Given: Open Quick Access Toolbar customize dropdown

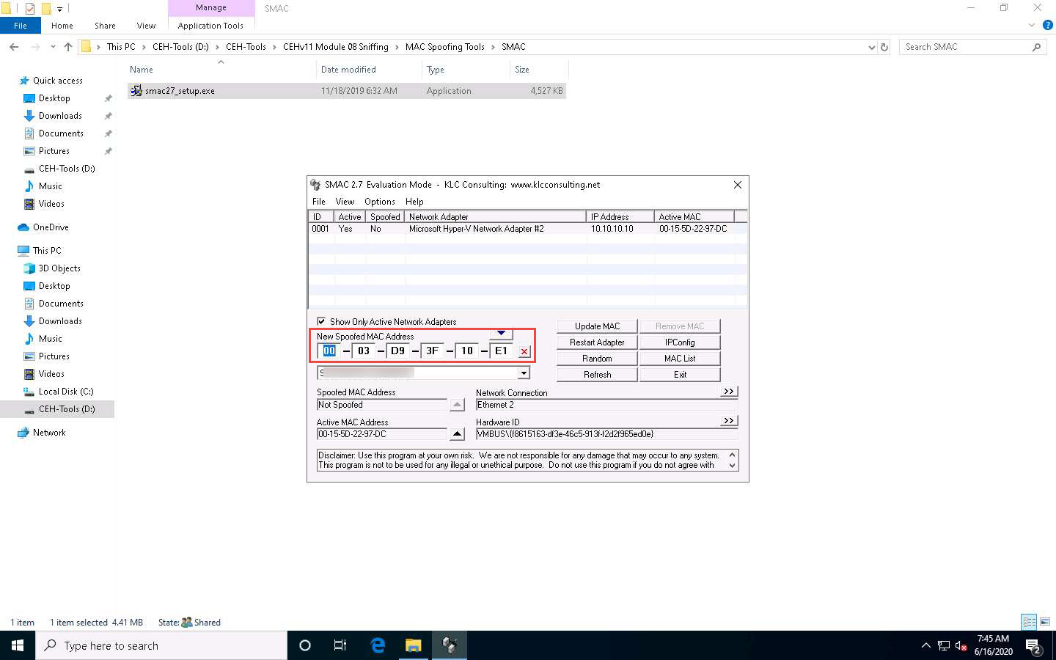Looking at the screenshot, I should 59,9.
